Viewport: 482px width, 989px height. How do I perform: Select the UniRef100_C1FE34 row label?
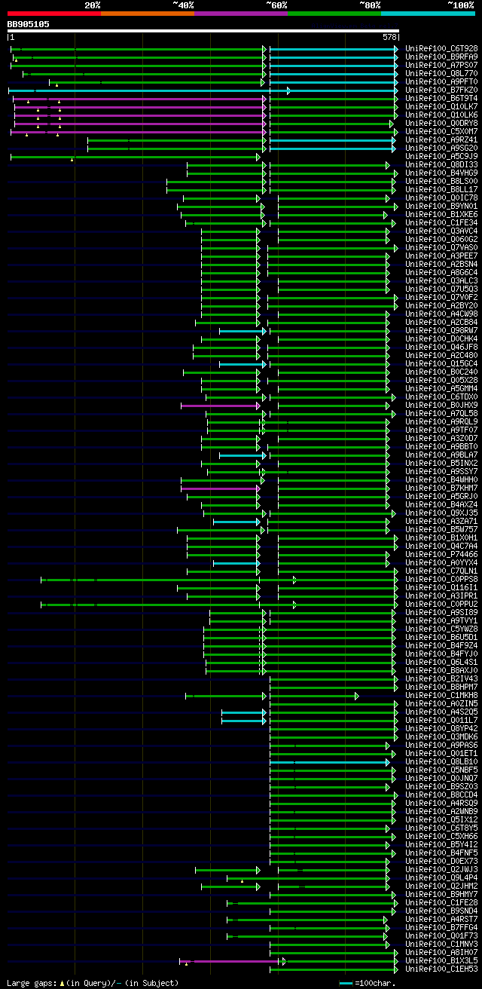click(x=441, y=222)
